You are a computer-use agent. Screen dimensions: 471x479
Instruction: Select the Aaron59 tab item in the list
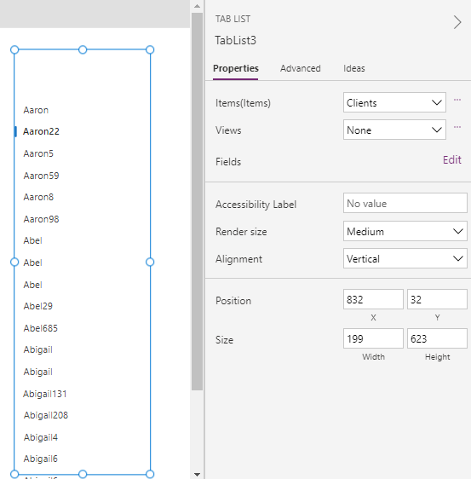(41, 176)
